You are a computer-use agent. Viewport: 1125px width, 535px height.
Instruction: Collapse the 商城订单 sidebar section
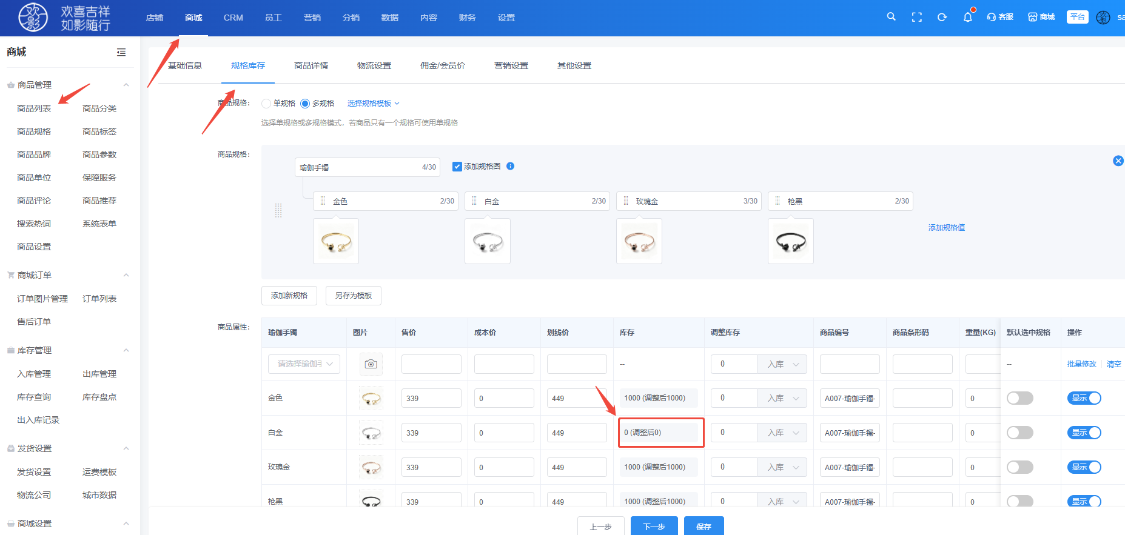coord(126,275)
